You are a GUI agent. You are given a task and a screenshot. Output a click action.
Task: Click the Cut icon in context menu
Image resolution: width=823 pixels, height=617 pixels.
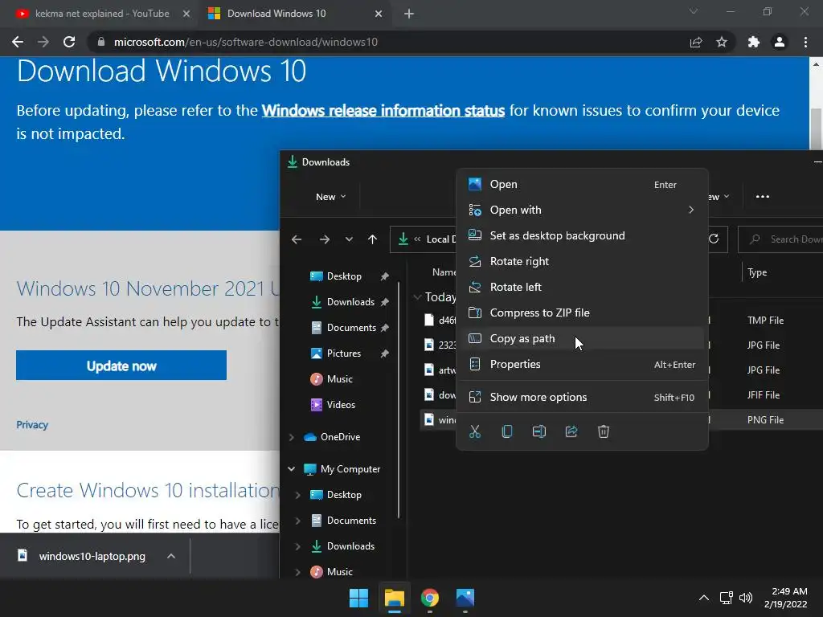click(x=474, y=431)
